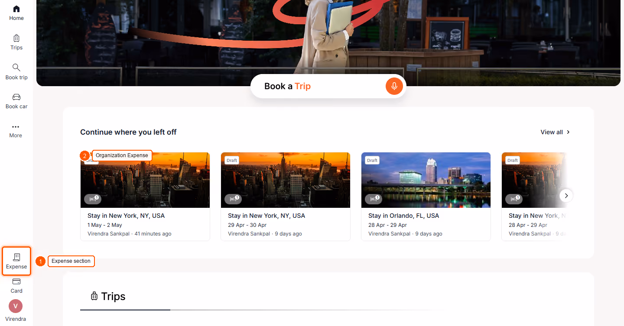Screen dimensions: 624x326
Task: Click bed icon on the 1 May stay card
Action: [x=93, y=199]
